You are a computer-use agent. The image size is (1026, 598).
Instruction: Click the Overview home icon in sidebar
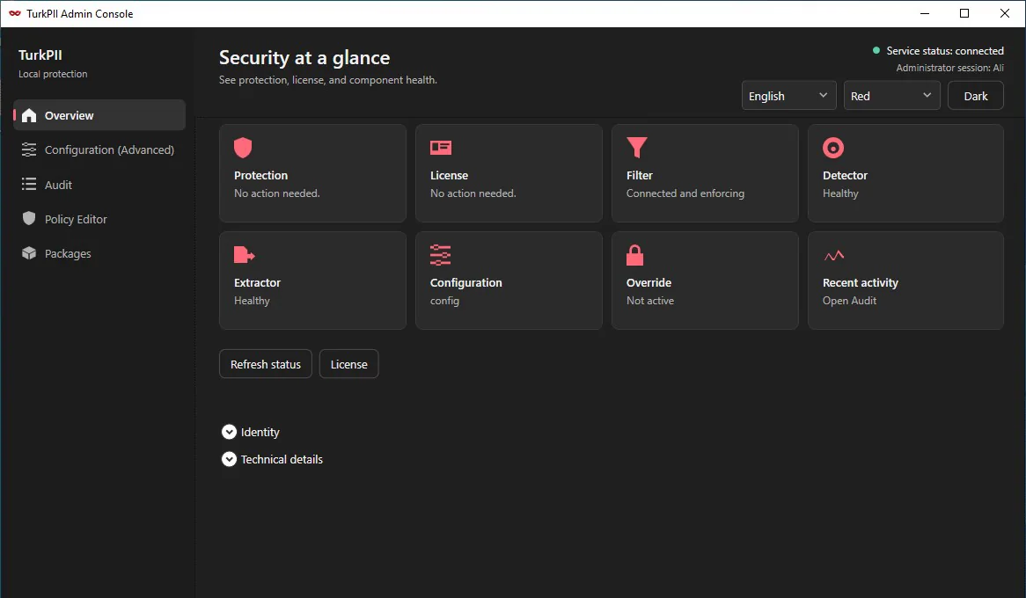coord(29,116)
